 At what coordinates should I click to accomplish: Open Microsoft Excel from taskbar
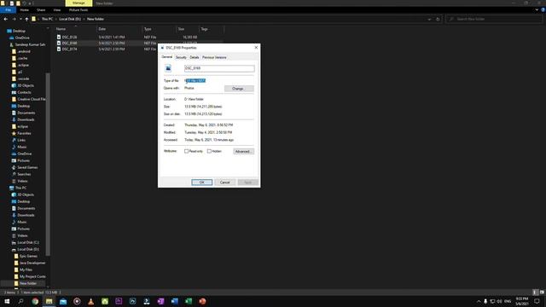[189, 301]
